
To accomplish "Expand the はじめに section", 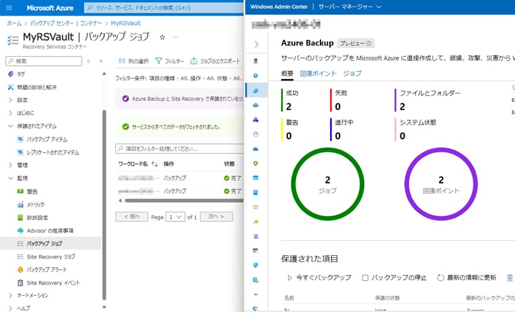I will [10, 113].
